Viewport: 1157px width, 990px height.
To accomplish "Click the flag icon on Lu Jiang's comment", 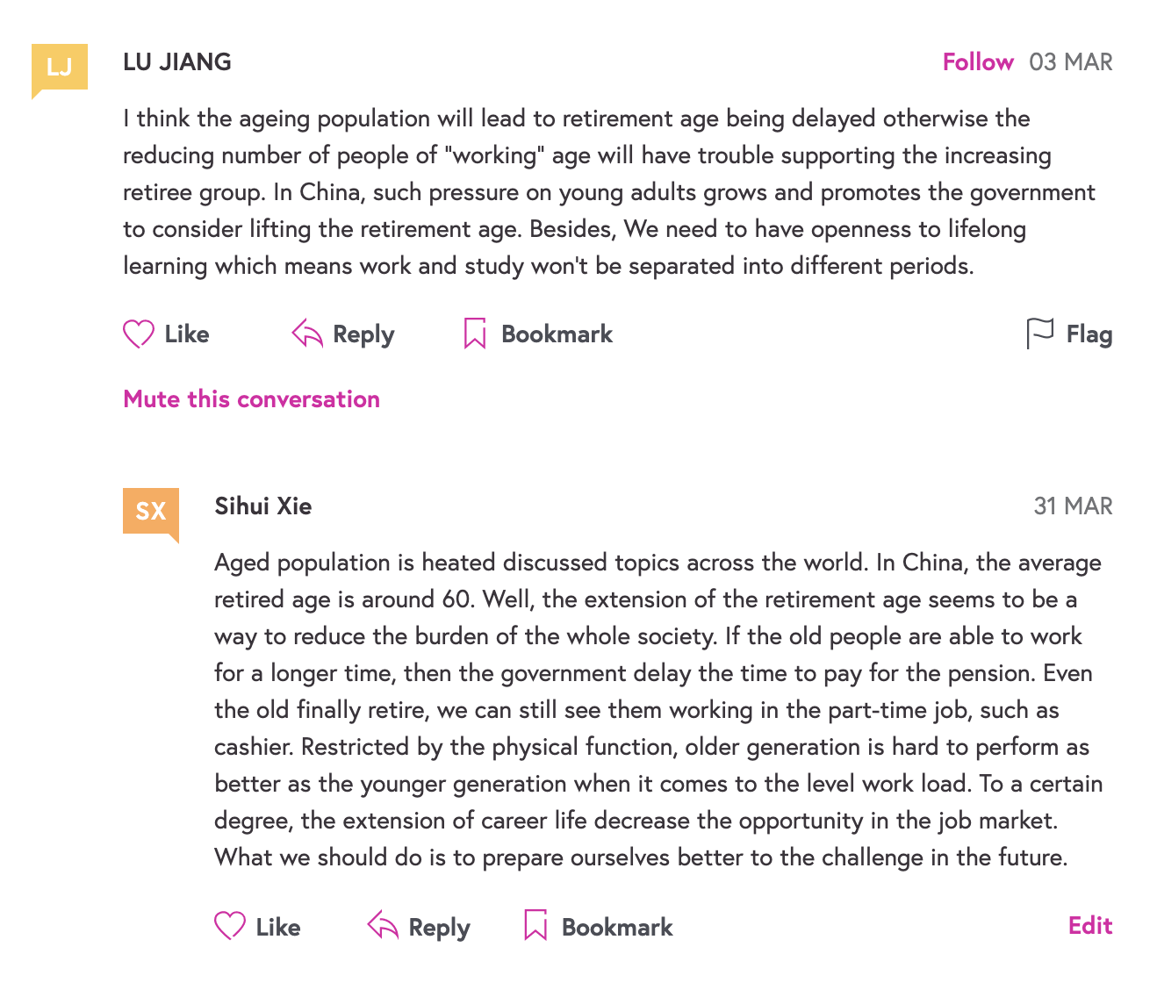I will 1039,334.
